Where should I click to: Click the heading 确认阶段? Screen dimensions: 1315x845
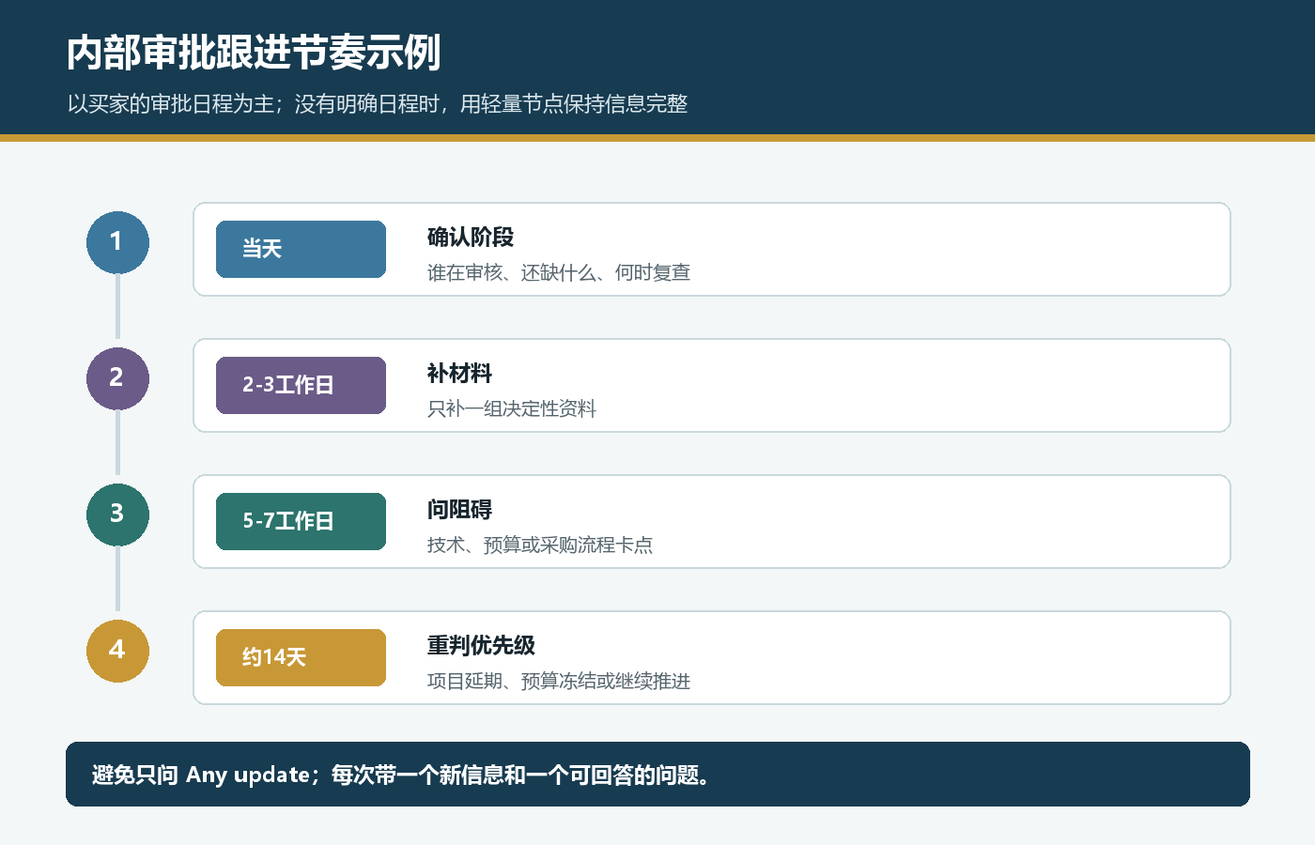click(x=471, y=237)
